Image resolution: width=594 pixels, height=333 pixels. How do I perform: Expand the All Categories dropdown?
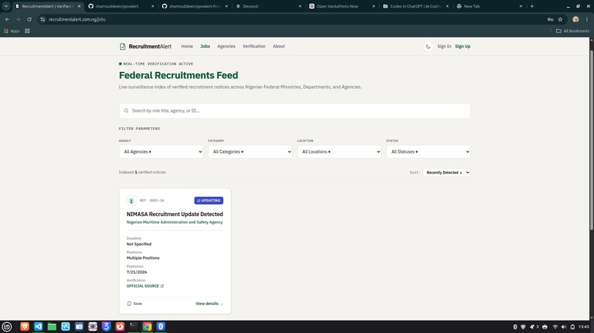[250, 151]
